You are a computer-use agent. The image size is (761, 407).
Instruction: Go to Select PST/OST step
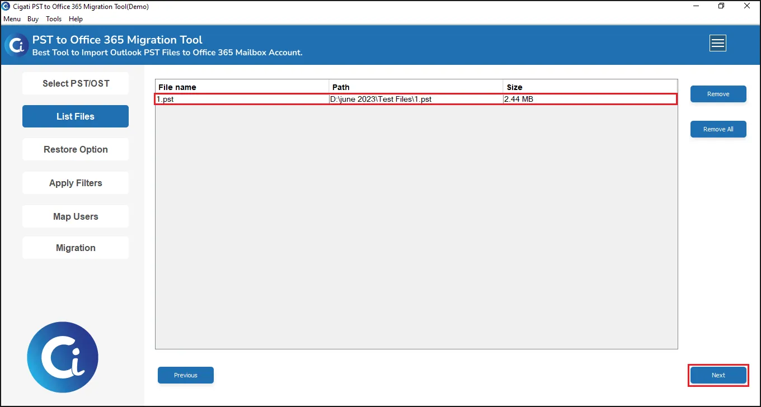[76, 83]
